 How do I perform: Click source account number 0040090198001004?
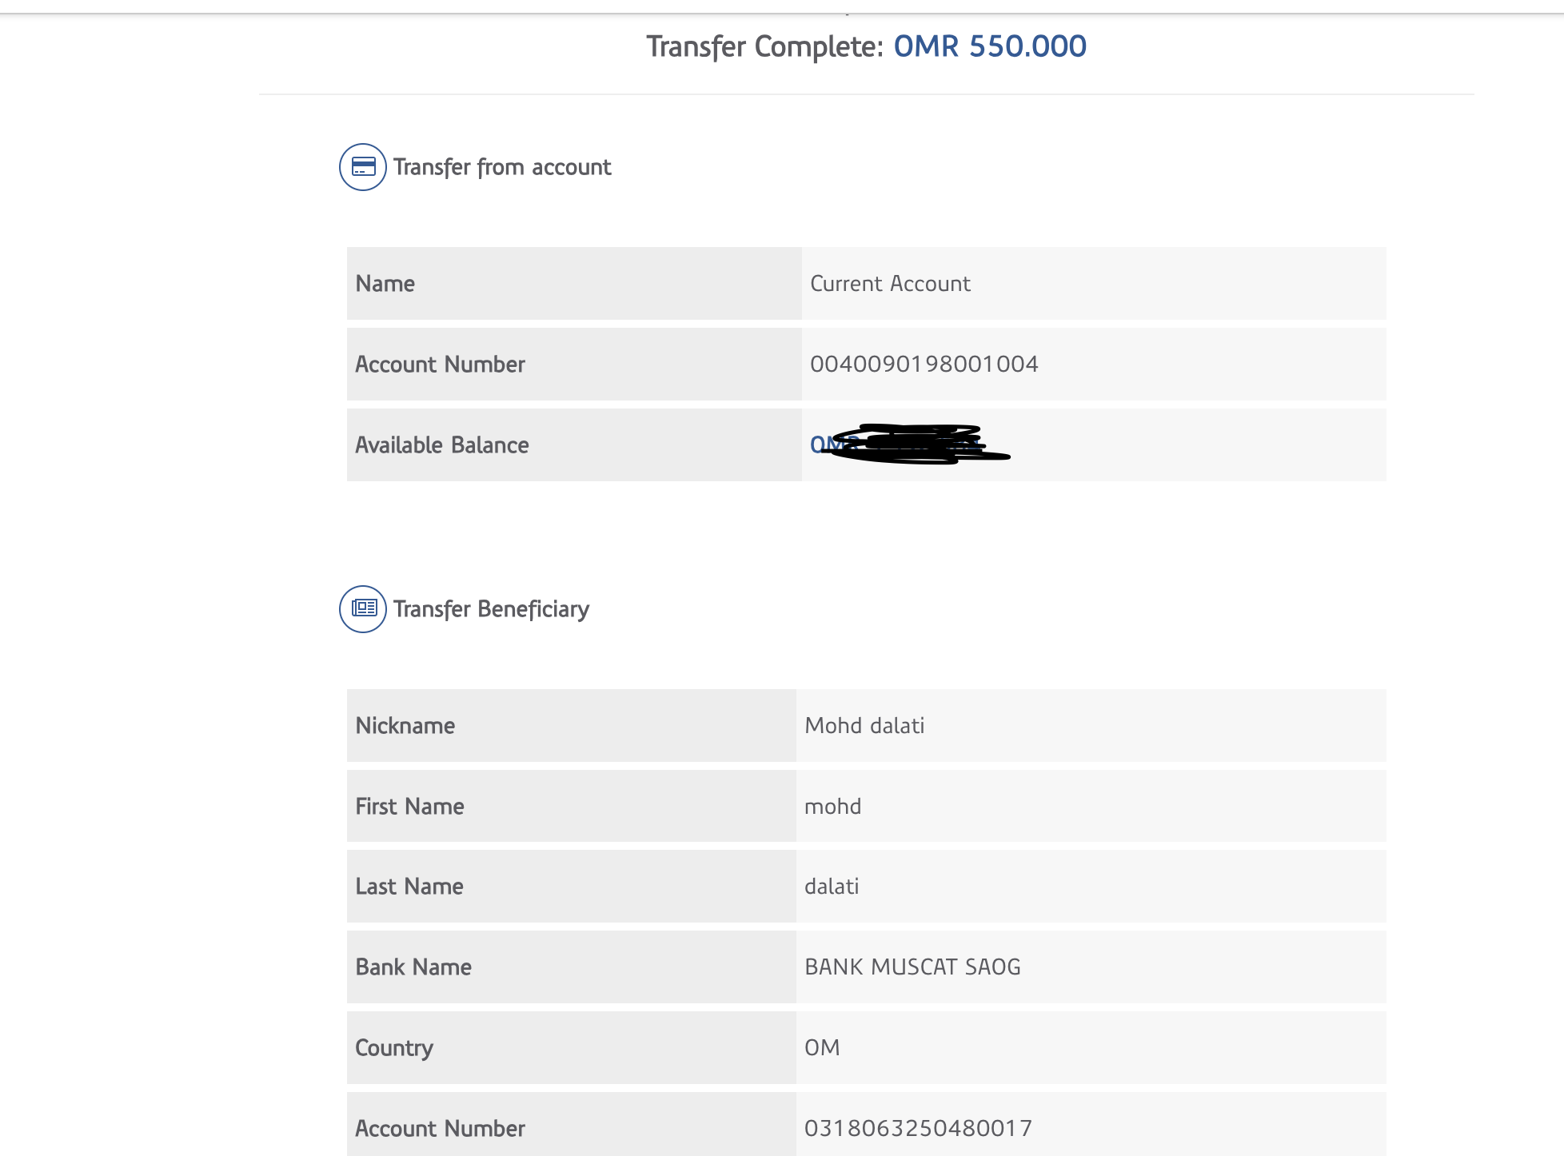click(924, 365)
